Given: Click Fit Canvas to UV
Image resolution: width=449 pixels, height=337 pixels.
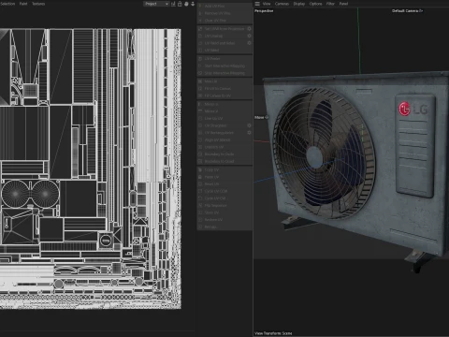Looking at the screenshot, I should pos(224,95).
